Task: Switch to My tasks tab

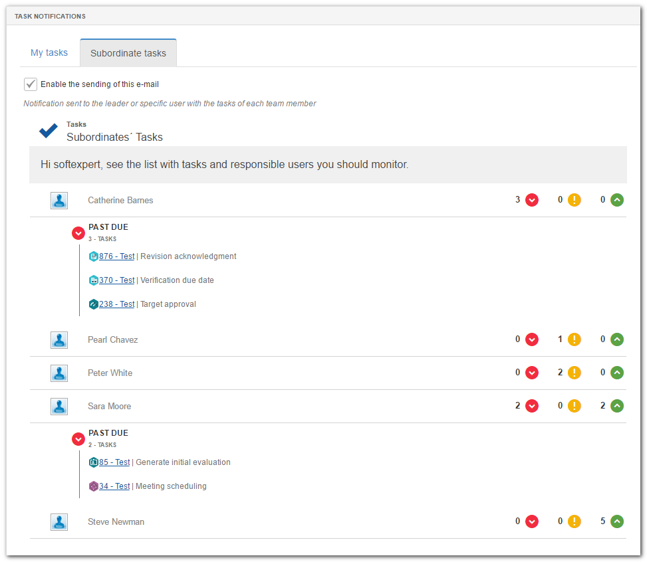Action: click(49, 52)
